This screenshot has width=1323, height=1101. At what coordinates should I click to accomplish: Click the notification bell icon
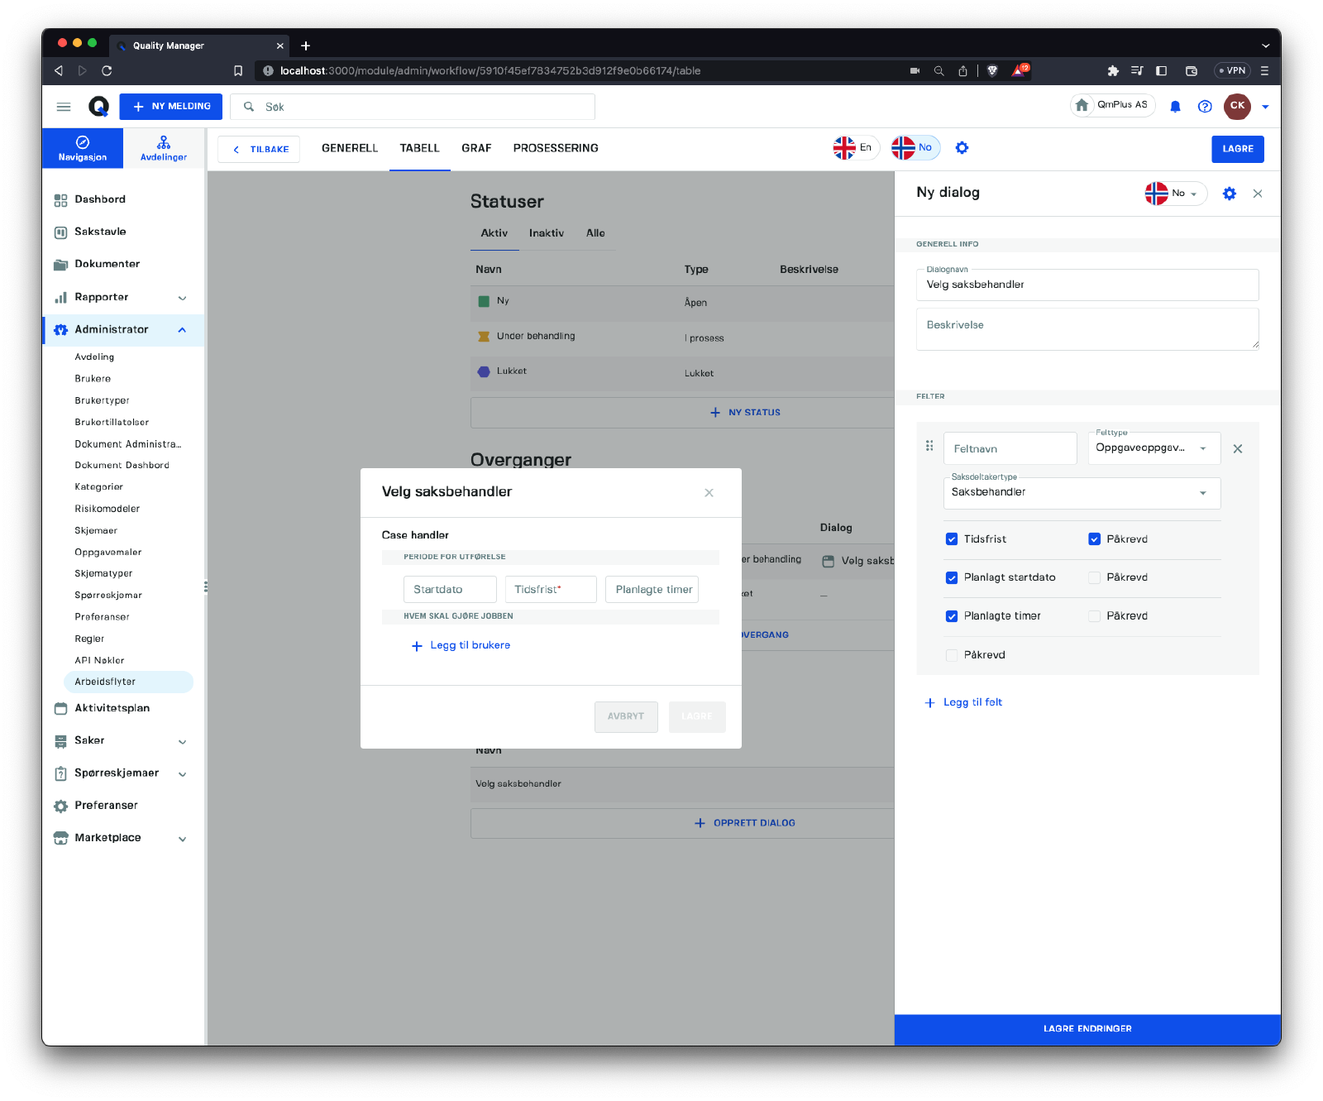1175,106
